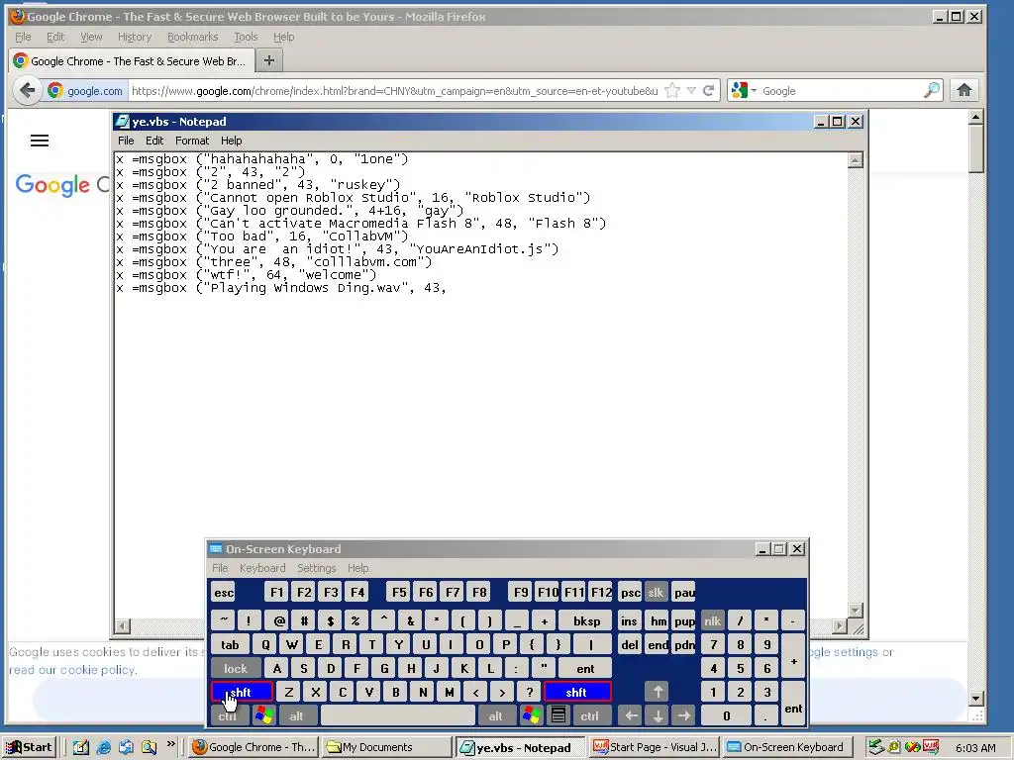Click the tab key on On-Screen Keyboard
1014x760 pixels.
(230, 644)
